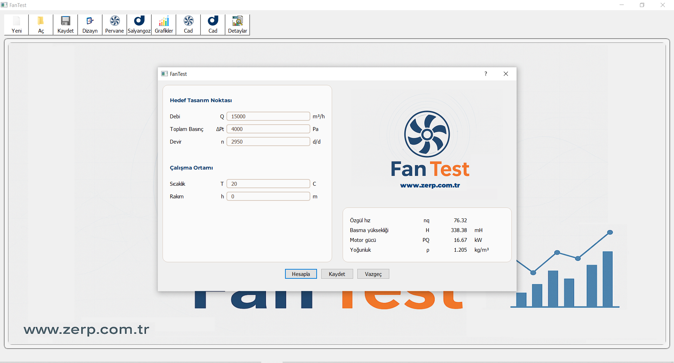
Task: Open a file using the Aç icon
Action: point(41,24)
